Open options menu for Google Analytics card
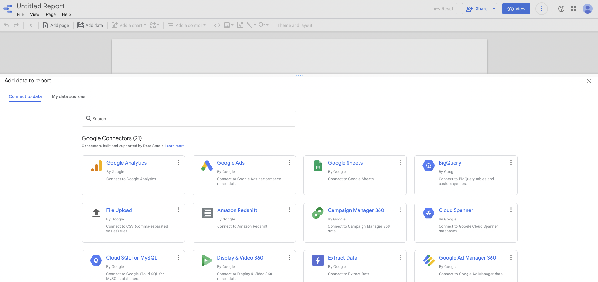The height and width of the screenshot is (282, 598). [x=178, y=162]
